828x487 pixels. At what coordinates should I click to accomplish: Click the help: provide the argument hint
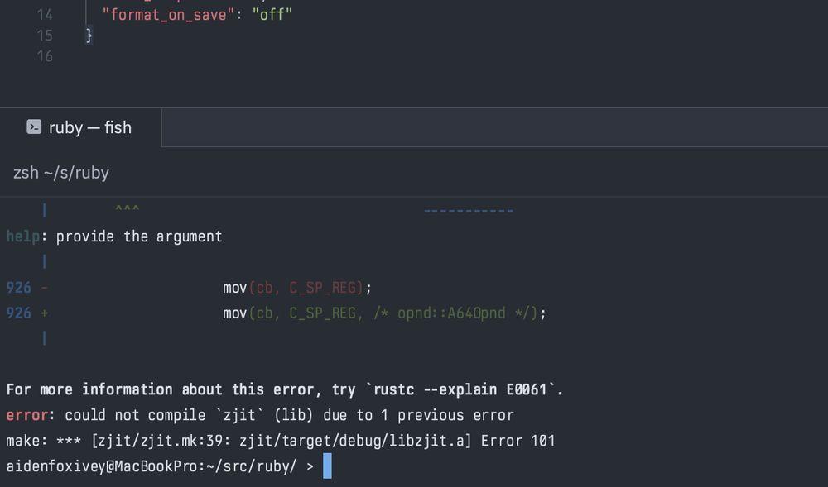point(113,236)
